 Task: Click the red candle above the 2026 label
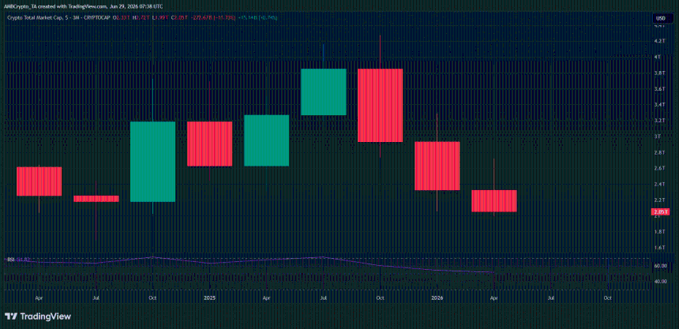437,166
